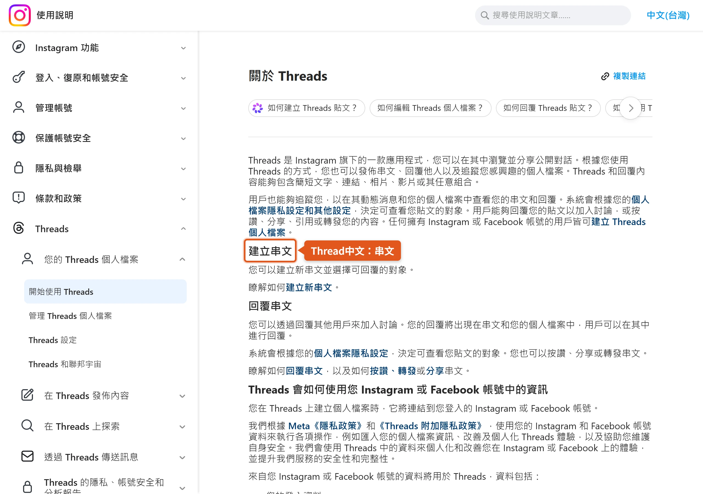Expand the 隱私與檢舉 section chevron
The height and width of the screenshot is (494, 703).
[183, 169]
